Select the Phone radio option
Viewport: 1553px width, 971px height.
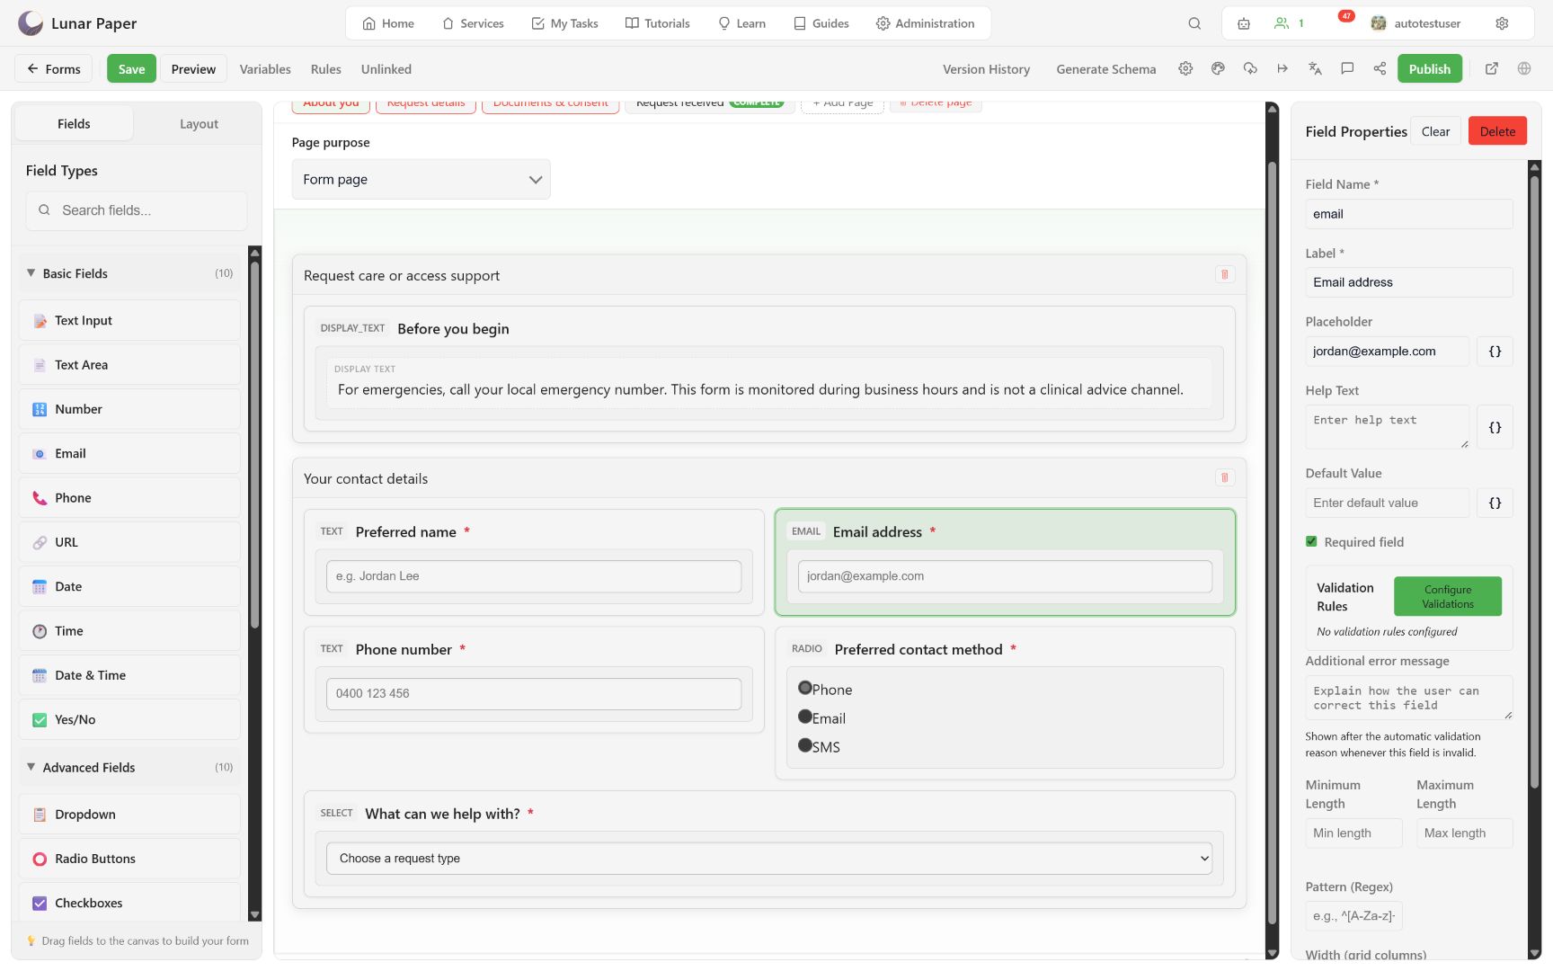[805, 688]
